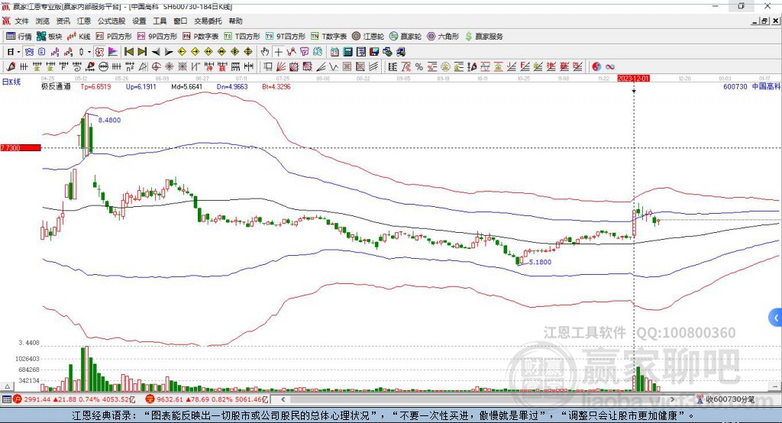The width and height of the screenshot is (782, 423).
Task: Jump to last bar with skip-end icon
Action: (142, 52)
